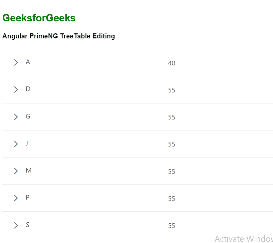Click the GeeksforGeeks heading
Image resolution: width=273 pixels, height=243 pixels.
point(39,18)
